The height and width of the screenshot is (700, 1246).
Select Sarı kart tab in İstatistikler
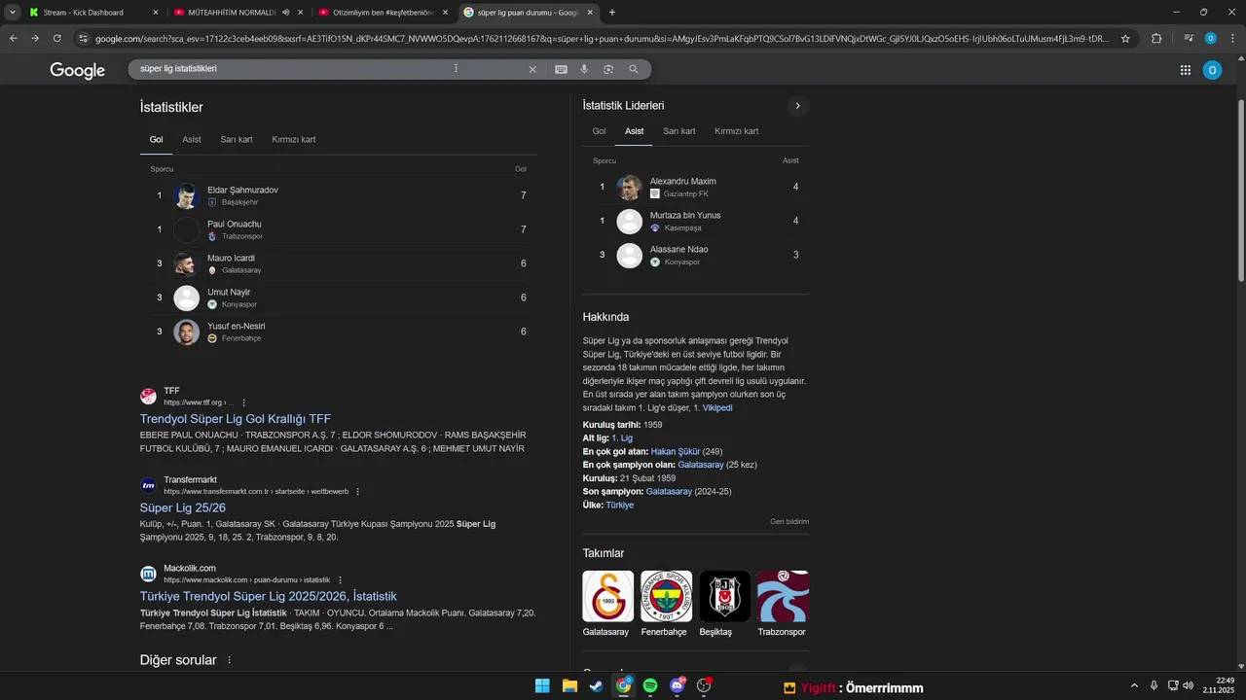point(237,140)
